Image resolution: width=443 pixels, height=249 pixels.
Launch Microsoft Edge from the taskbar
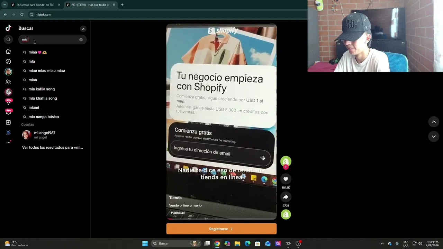247,243
